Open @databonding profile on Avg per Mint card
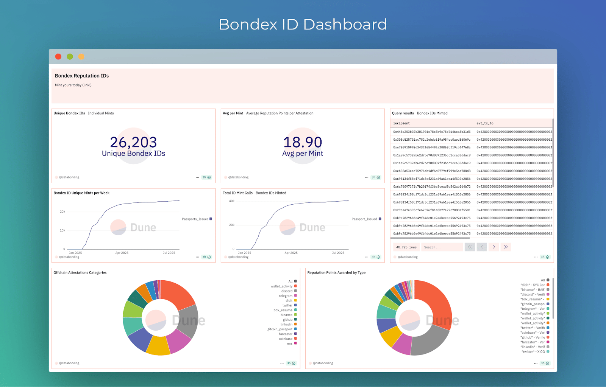The width and height of the screenshot is (606, 387). pyautogui.click(x=239, y=177)
